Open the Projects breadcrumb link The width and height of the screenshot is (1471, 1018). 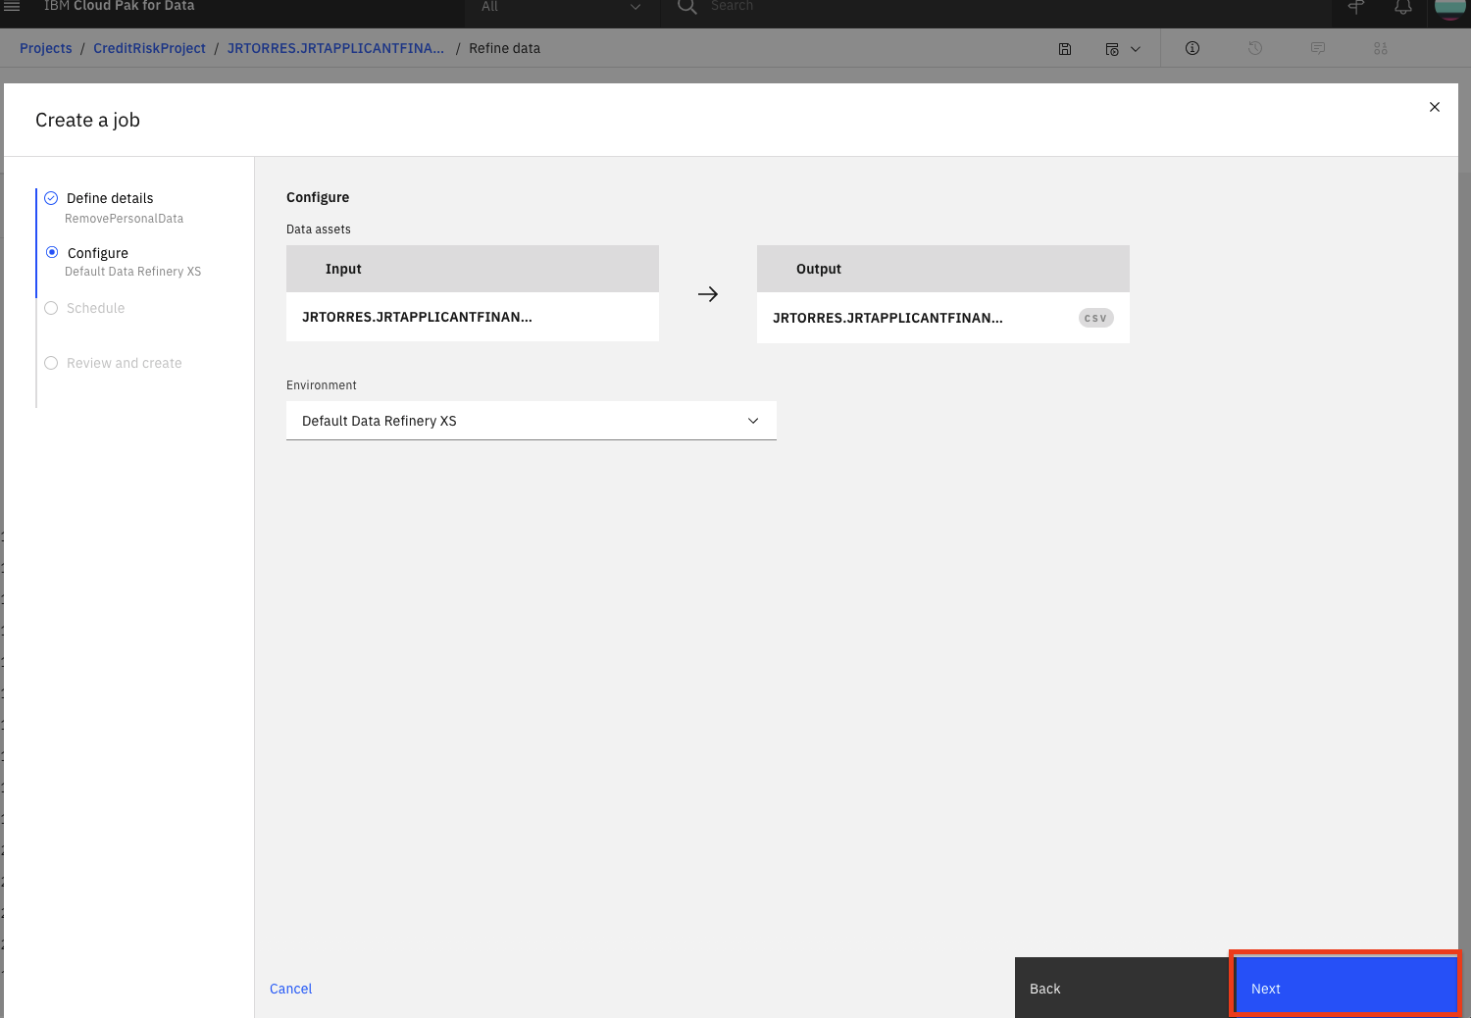46,48
